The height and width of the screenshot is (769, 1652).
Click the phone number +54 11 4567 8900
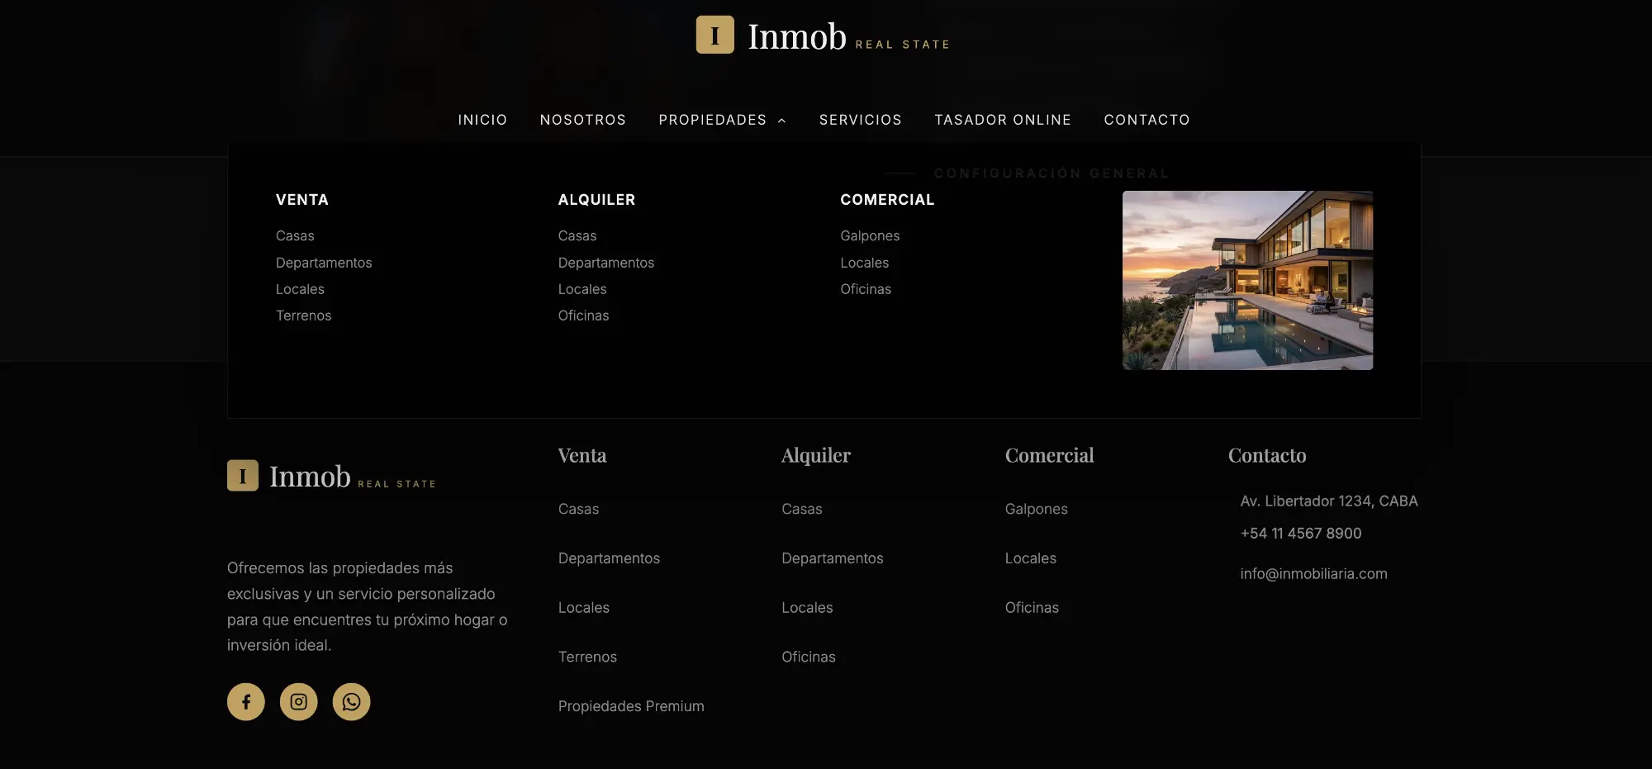(1301, 534)
